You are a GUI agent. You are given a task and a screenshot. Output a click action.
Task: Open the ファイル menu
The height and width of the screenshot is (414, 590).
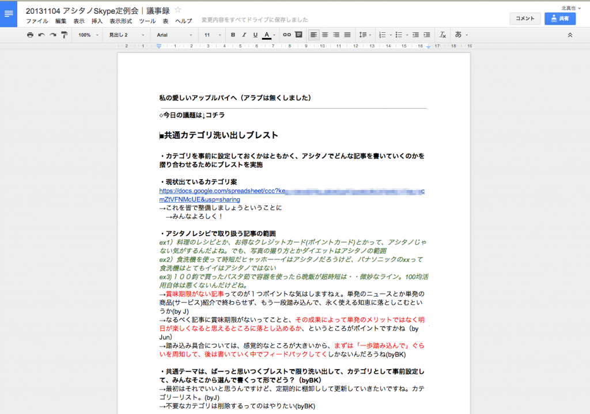pos(37,21)
